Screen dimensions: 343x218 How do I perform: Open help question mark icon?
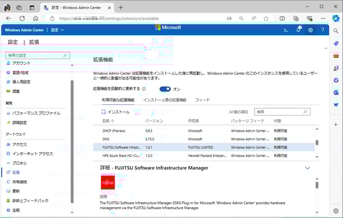[323, 30]
